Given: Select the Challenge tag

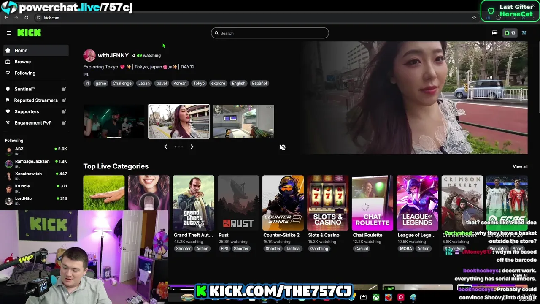Looking at the screenshot, I should pos(122,83).
